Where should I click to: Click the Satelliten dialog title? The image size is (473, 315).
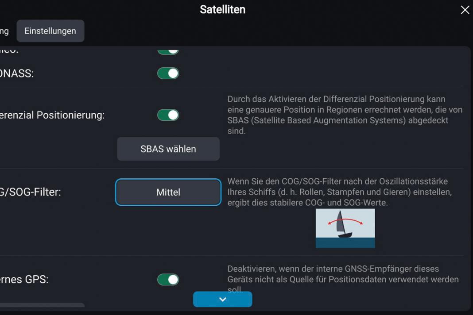tap(222, 9)
